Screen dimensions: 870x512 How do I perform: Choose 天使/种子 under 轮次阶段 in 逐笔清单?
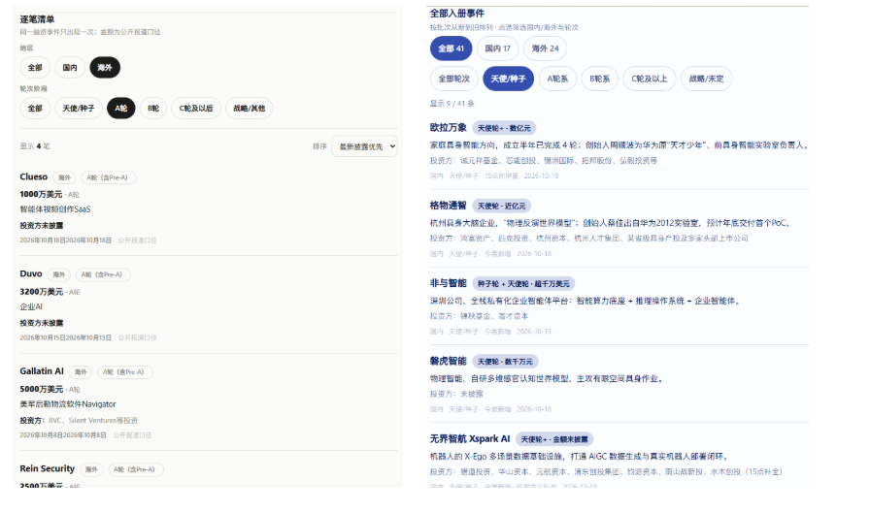[79, 108]
